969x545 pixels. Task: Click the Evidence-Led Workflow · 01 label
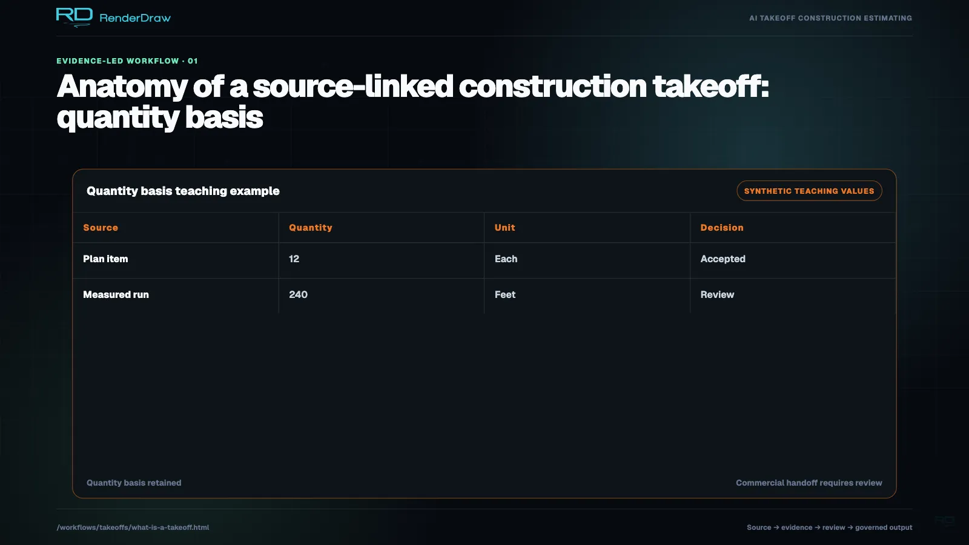[127, 61]
